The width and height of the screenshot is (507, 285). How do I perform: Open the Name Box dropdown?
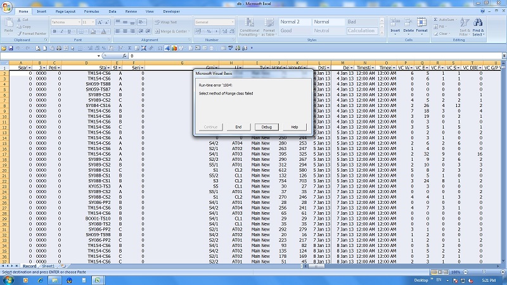click(99, 56)
